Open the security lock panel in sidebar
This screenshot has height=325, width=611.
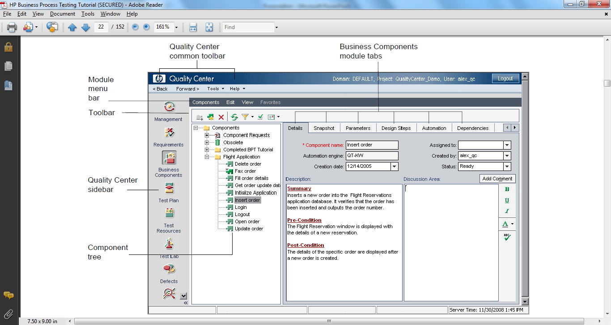pos(8,47)
